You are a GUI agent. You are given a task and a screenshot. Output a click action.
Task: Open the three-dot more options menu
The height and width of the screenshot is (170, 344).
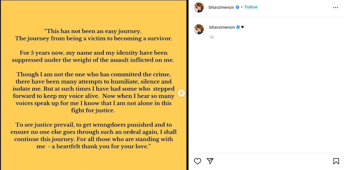pyautogui.click(x=335, y=7)
